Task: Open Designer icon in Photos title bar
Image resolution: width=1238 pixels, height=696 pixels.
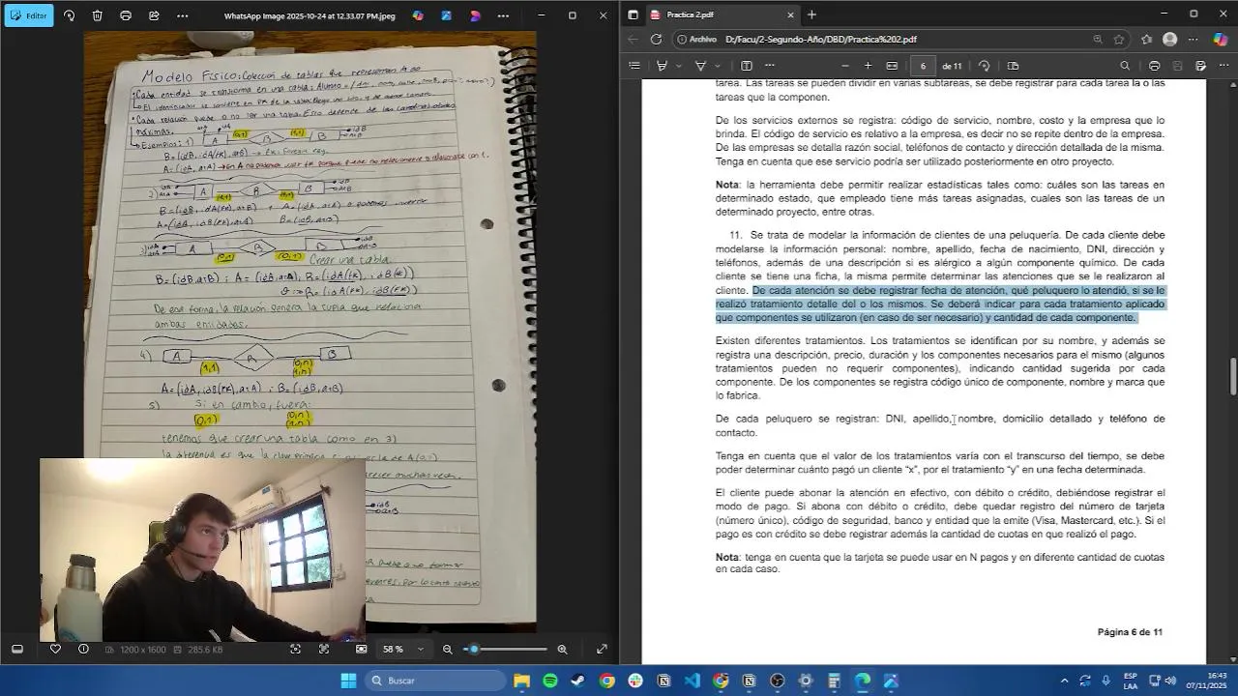Action: 446,15
